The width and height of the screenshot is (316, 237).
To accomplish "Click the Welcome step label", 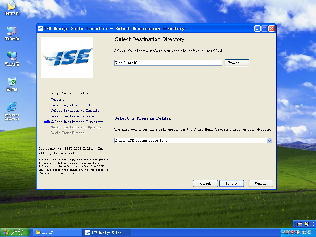I will [57, 99].
